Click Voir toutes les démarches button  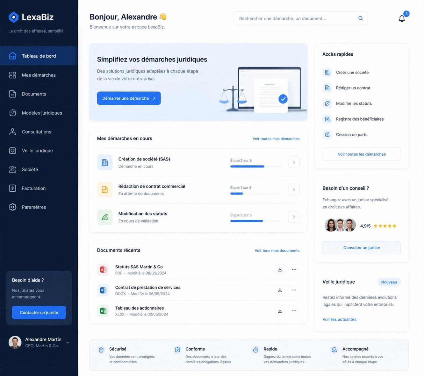[x=362, y=154]
